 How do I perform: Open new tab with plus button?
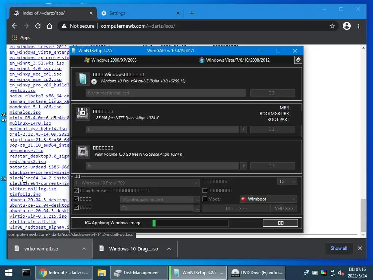(192, 13)
